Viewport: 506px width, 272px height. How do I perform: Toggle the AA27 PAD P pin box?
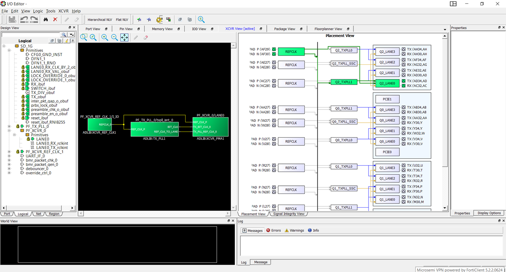[x=274, y=107]
